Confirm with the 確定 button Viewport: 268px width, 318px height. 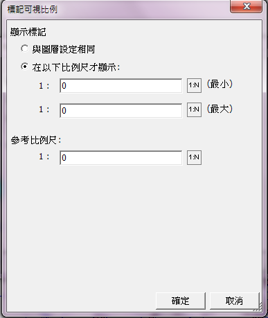point(181,301)
